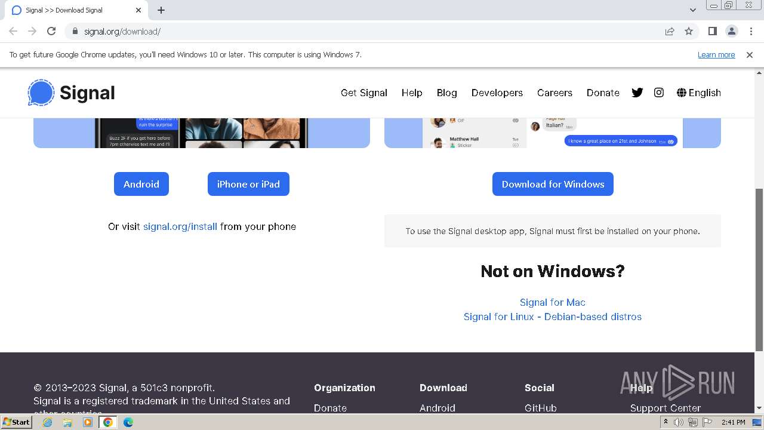Screen dimensions: 764x430
Task: Click the 2:41 PM taskbar clock
Action: (x=733, y=422)
